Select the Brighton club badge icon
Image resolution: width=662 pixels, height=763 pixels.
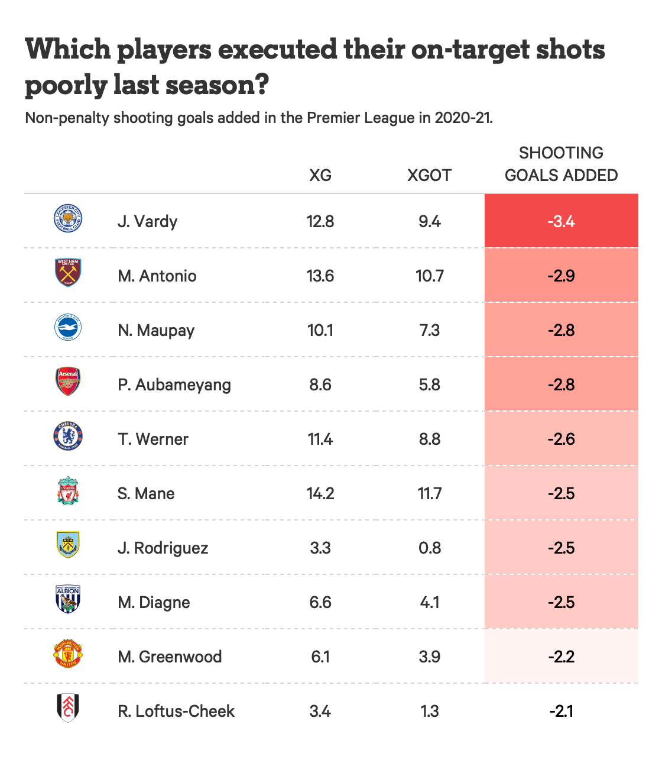(68, 328)
